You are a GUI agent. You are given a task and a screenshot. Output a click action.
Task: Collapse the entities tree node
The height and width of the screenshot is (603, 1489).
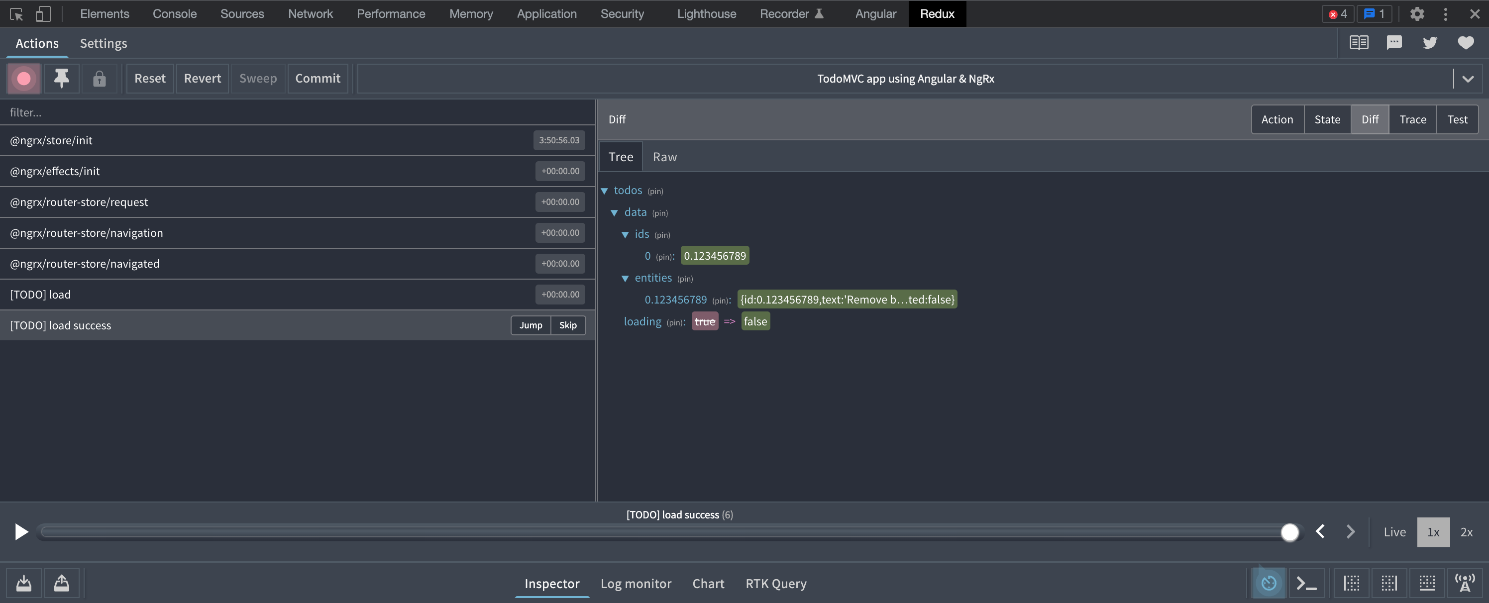pos(625,279)
